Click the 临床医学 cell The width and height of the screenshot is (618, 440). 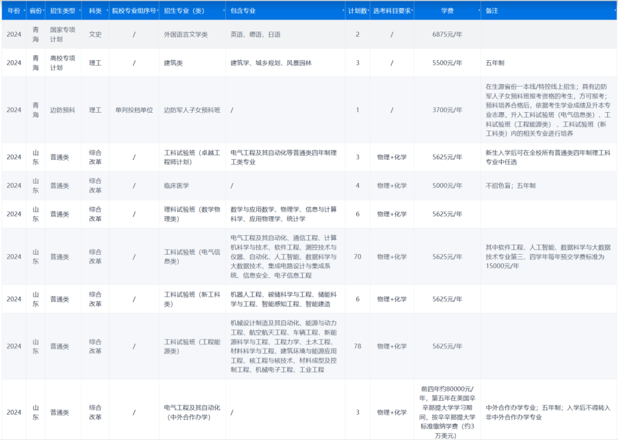[x=177, y=185]
